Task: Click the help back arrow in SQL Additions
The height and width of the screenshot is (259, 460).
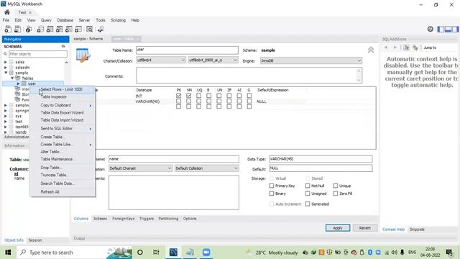Action: click(386, 47)
